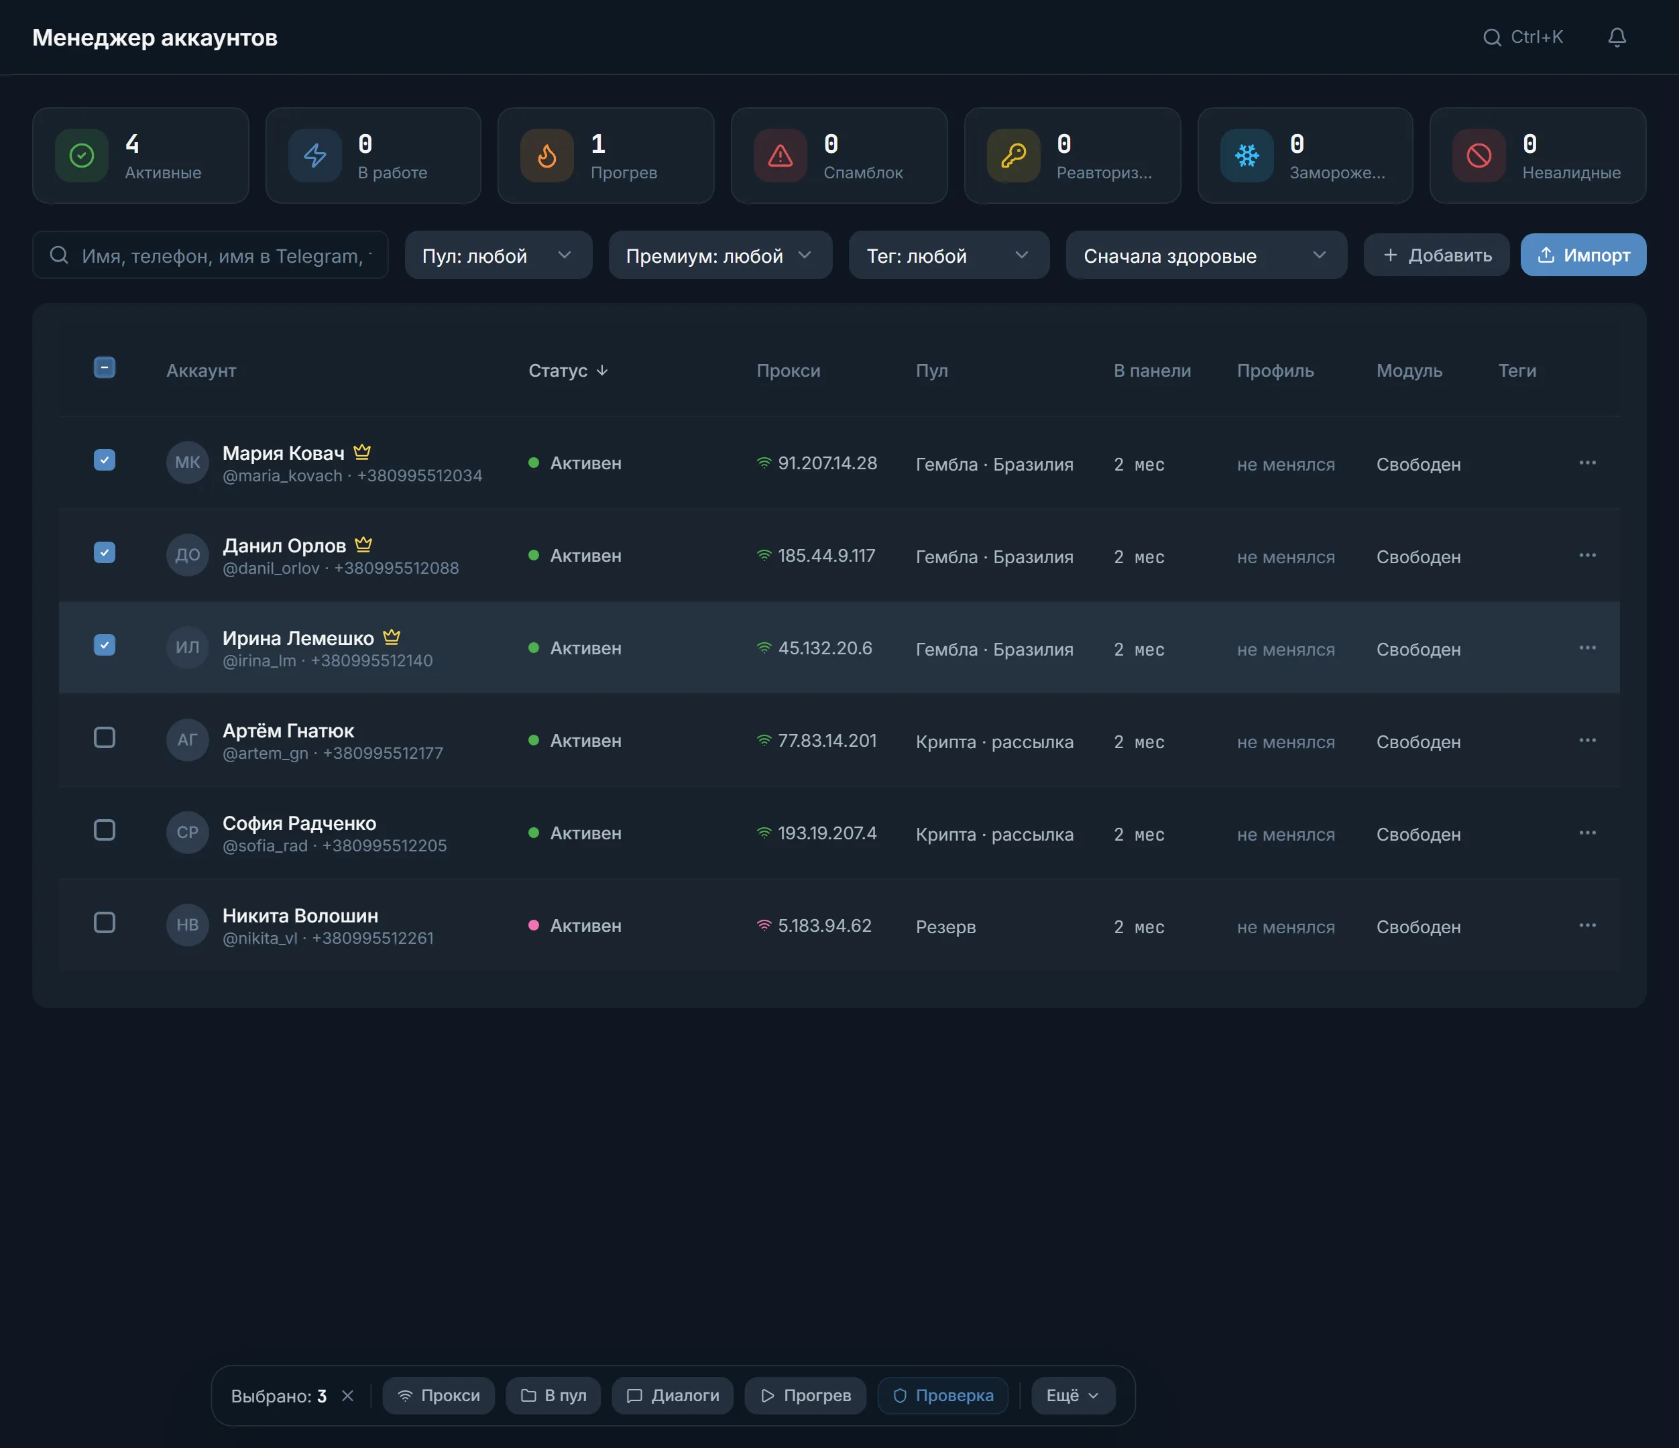
Task: Click Прогрев in bulk action bar
Action: [805, 1395]
